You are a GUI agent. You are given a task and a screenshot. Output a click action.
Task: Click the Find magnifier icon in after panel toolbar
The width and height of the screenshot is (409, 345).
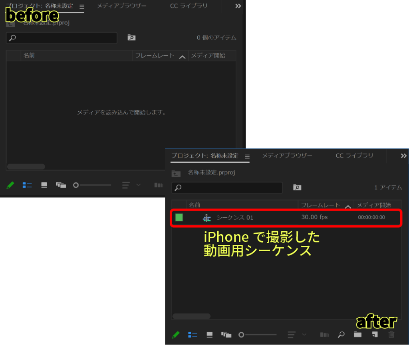[x=341, y=335]
